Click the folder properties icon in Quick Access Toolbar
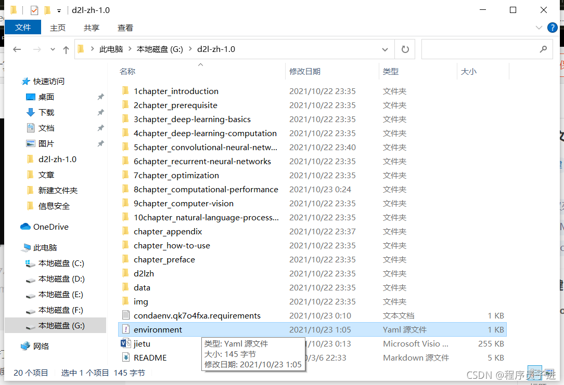This screenshot has width=564, height=385. pos(13,10)
